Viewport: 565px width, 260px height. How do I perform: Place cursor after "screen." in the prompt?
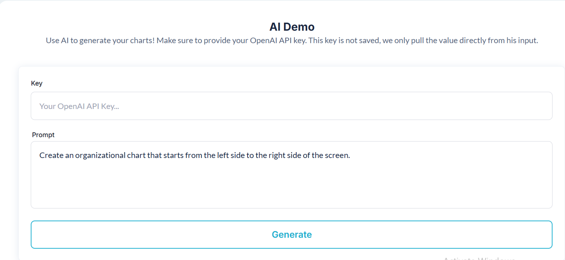coord(350,155)
